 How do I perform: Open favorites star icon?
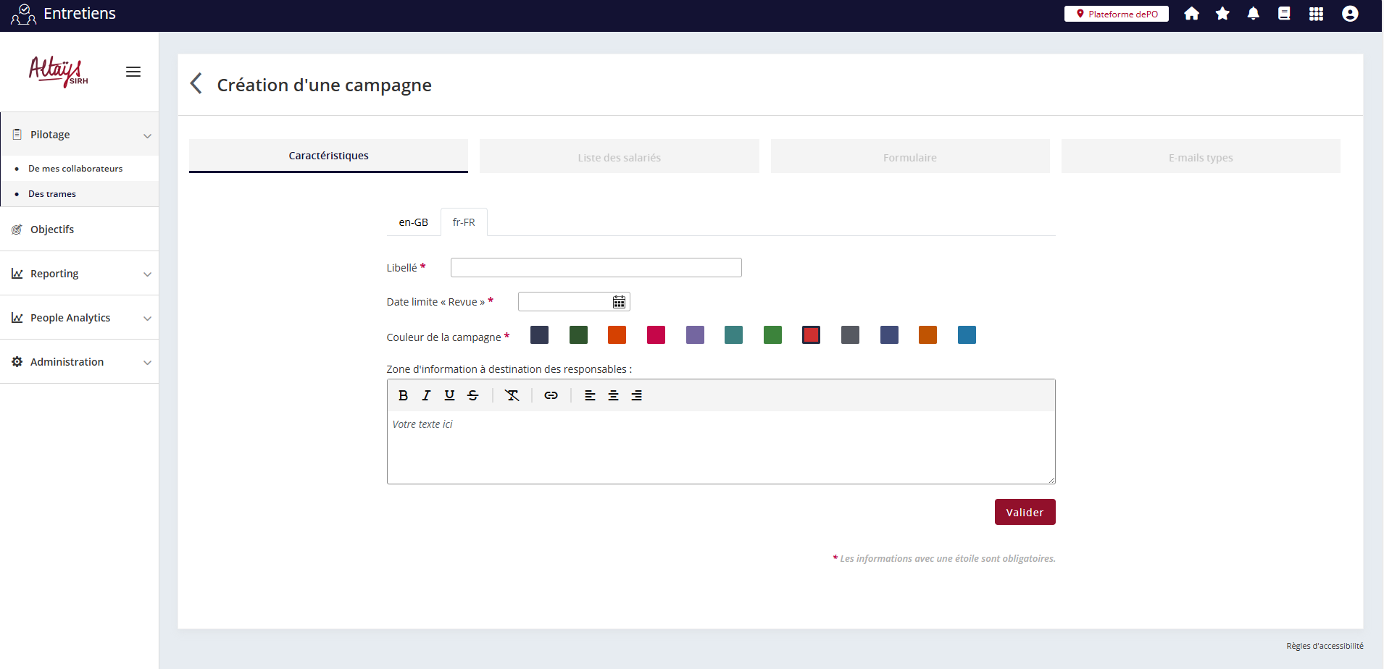tap(1222, 14)
